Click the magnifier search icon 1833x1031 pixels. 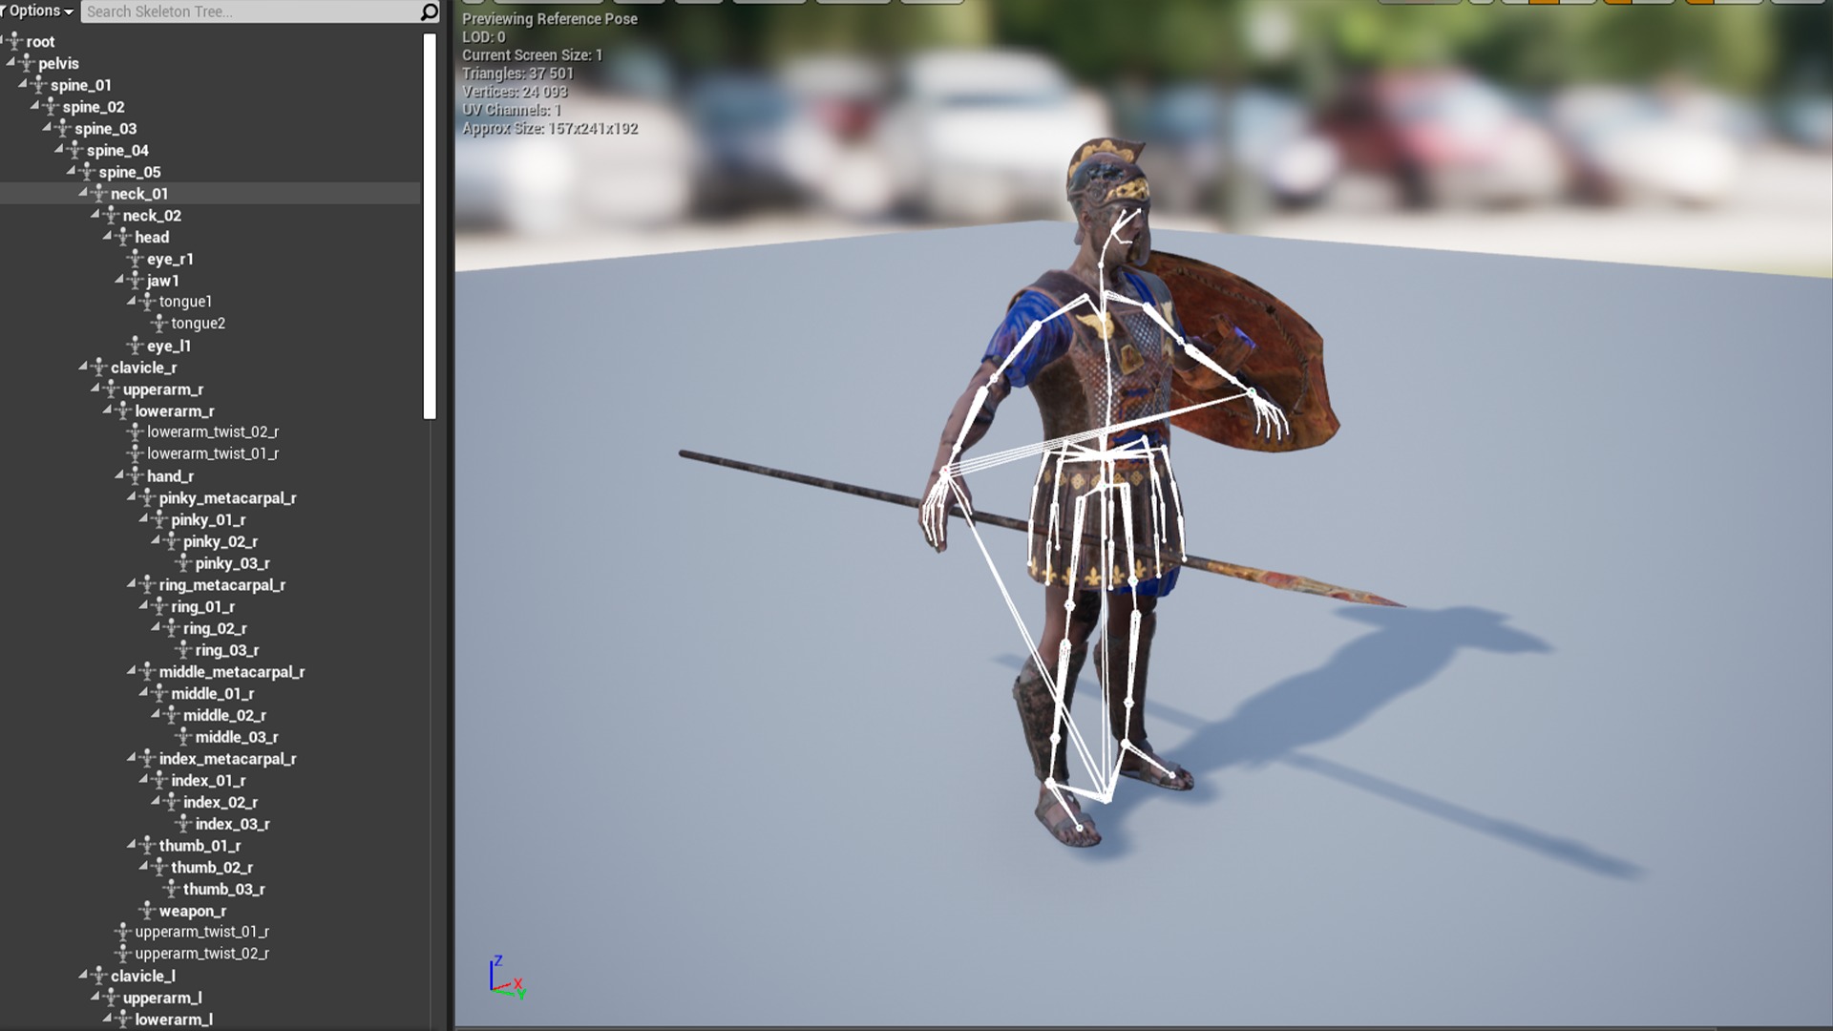430,11
